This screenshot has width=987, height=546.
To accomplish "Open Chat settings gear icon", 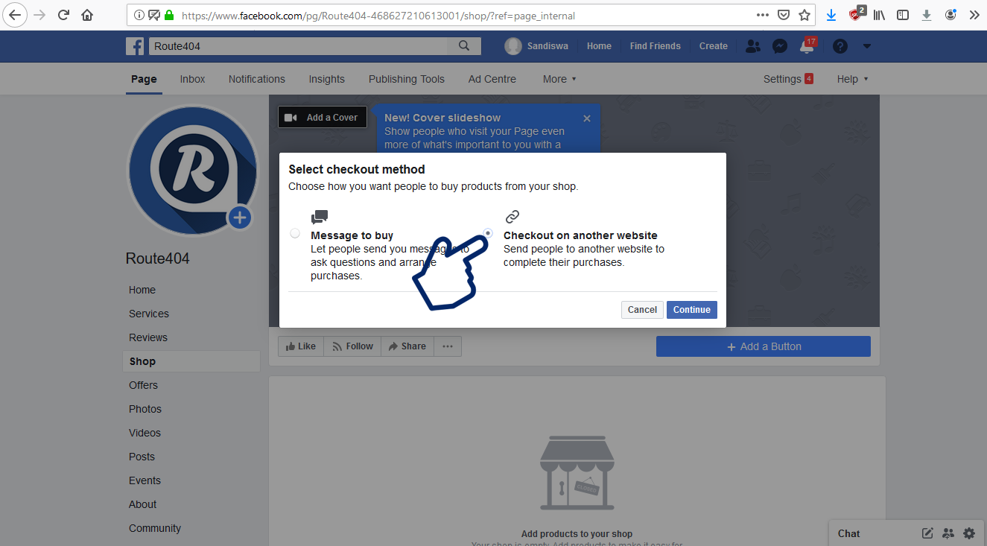I will [968, 533].
